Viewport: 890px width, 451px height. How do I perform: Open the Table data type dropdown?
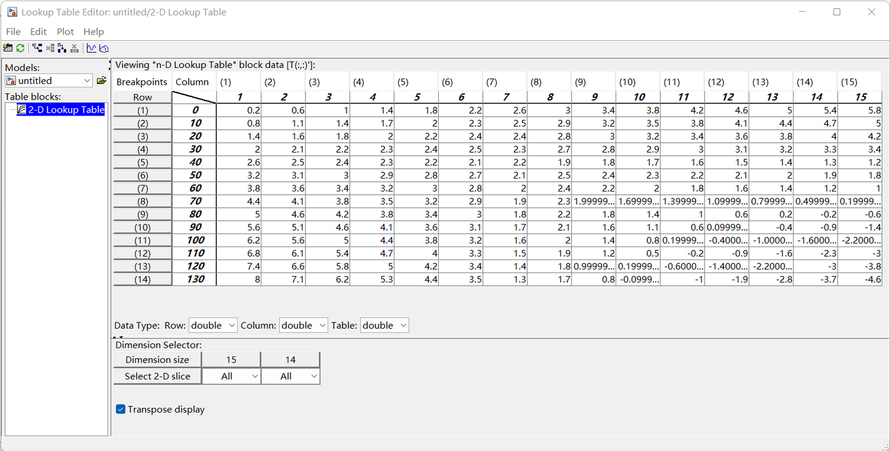pos(384,325)
